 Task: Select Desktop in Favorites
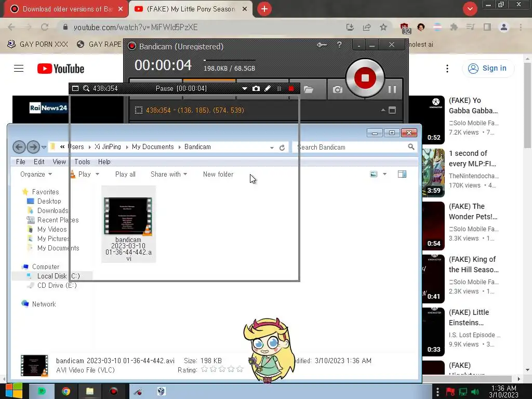pos(49,201)
